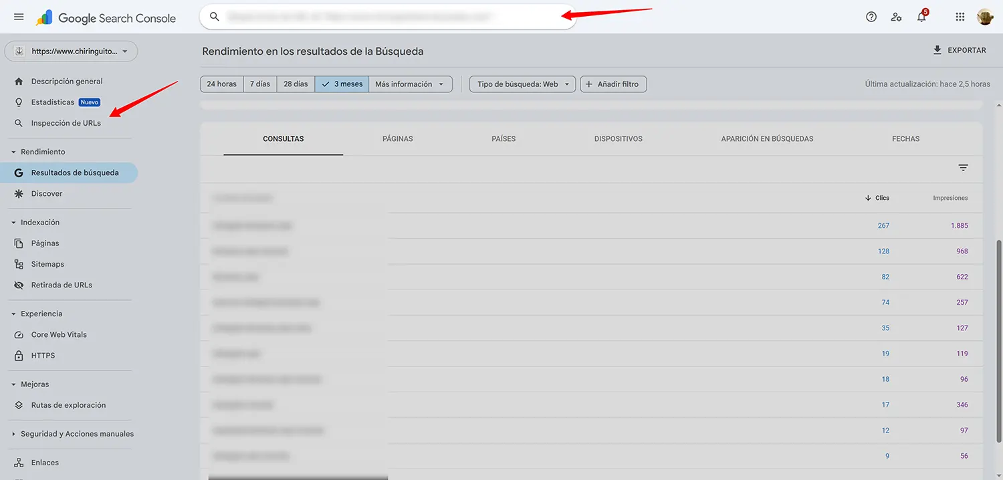Open Core Web Vitals via its gauge icon

click(x=19, y=334)
